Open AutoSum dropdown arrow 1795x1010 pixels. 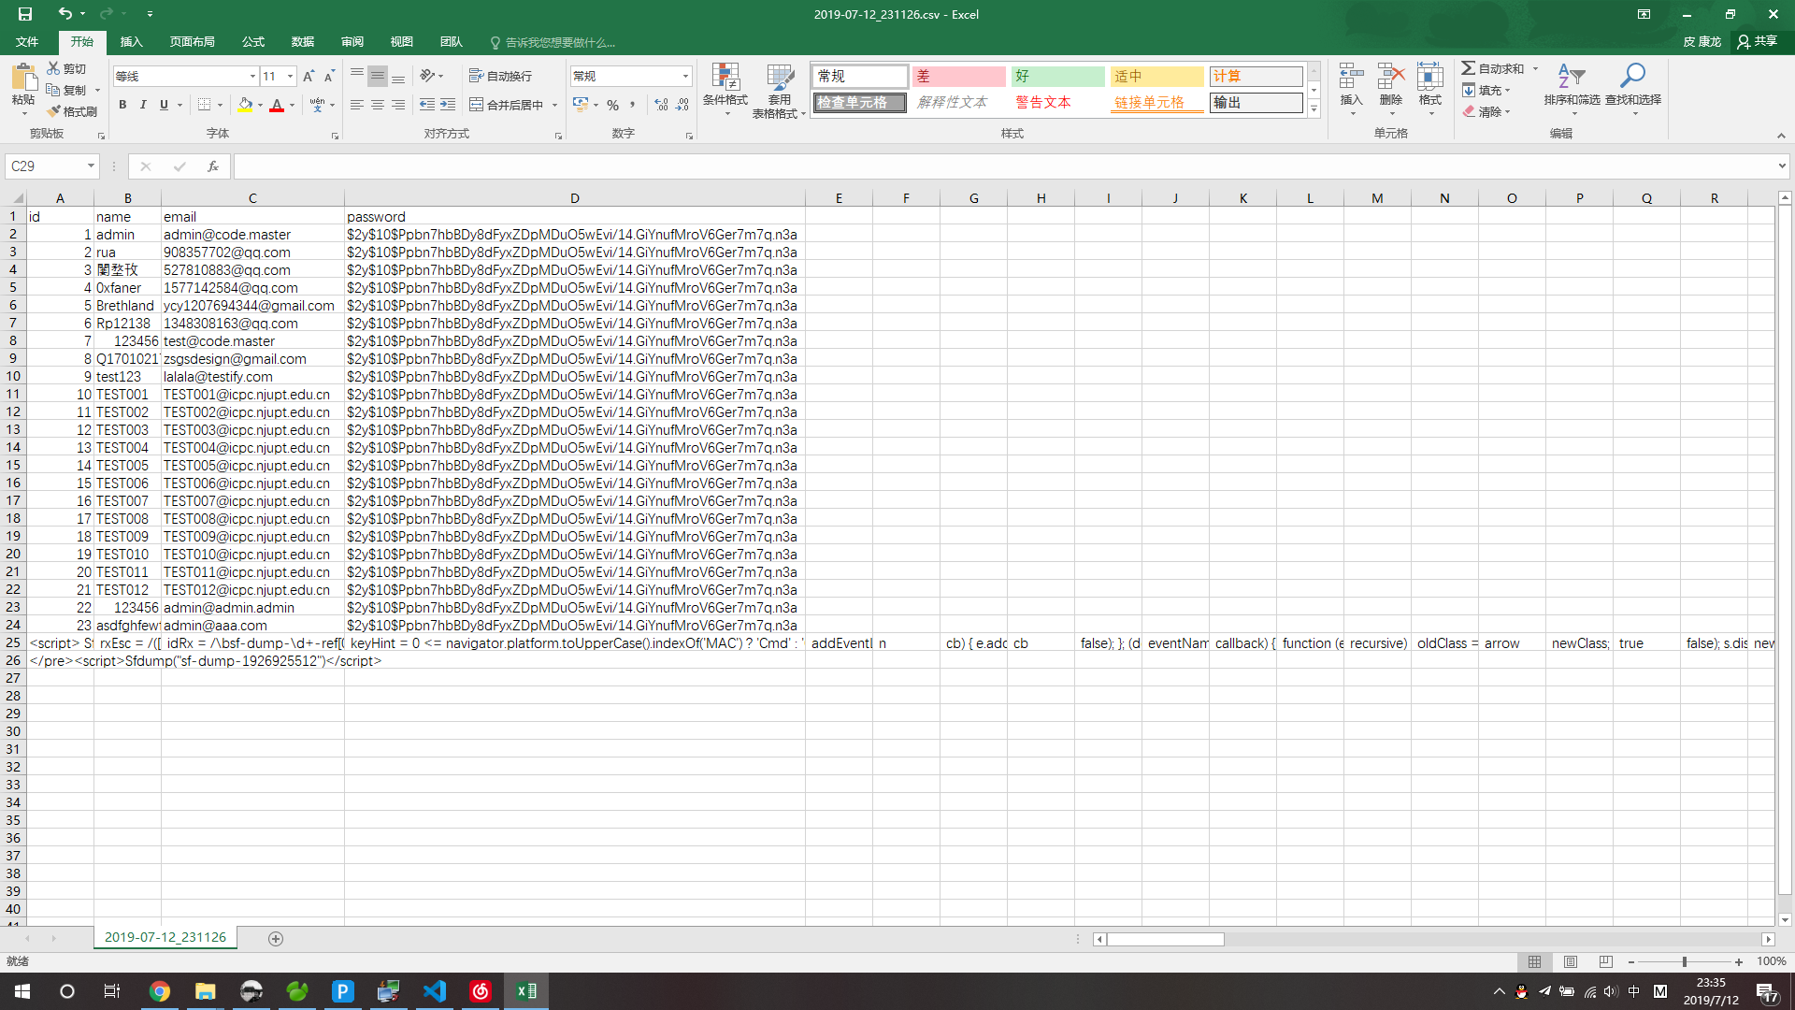coord(1535,68)
